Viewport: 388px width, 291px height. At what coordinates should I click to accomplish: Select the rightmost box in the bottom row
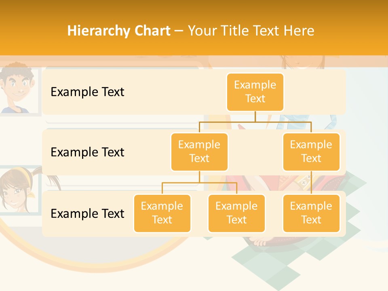(x=311, y=213)
